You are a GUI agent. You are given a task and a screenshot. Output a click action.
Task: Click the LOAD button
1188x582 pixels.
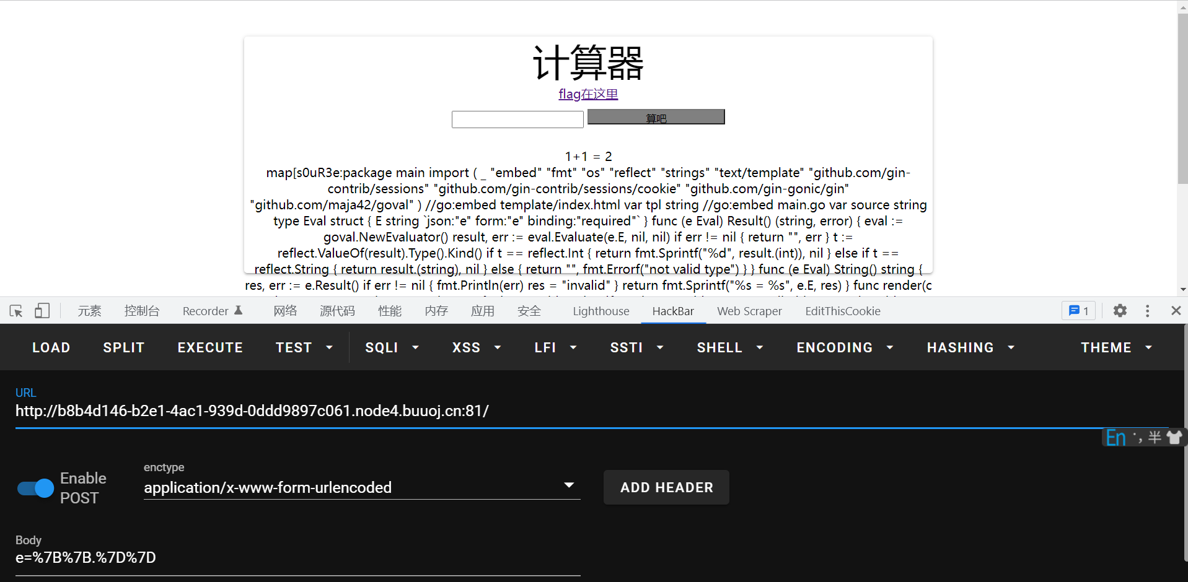click(x=51, y=348)
